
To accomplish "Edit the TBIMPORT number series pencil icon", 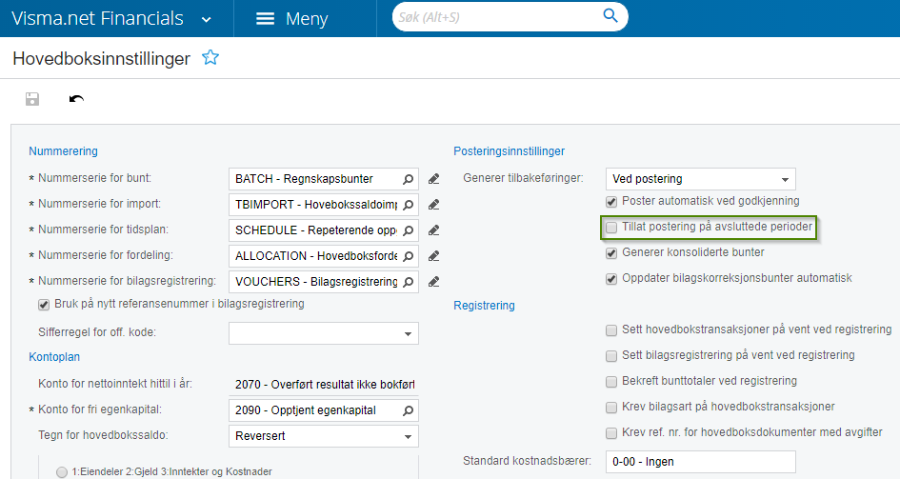I will (434, 204).
